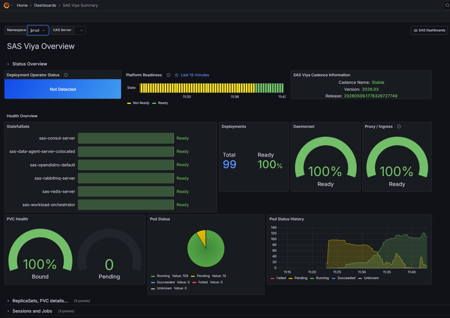Screen dimensions: 450x318
Task: Click the Health Overview heading
Action: pyautogui.click(x=22, y=116)
